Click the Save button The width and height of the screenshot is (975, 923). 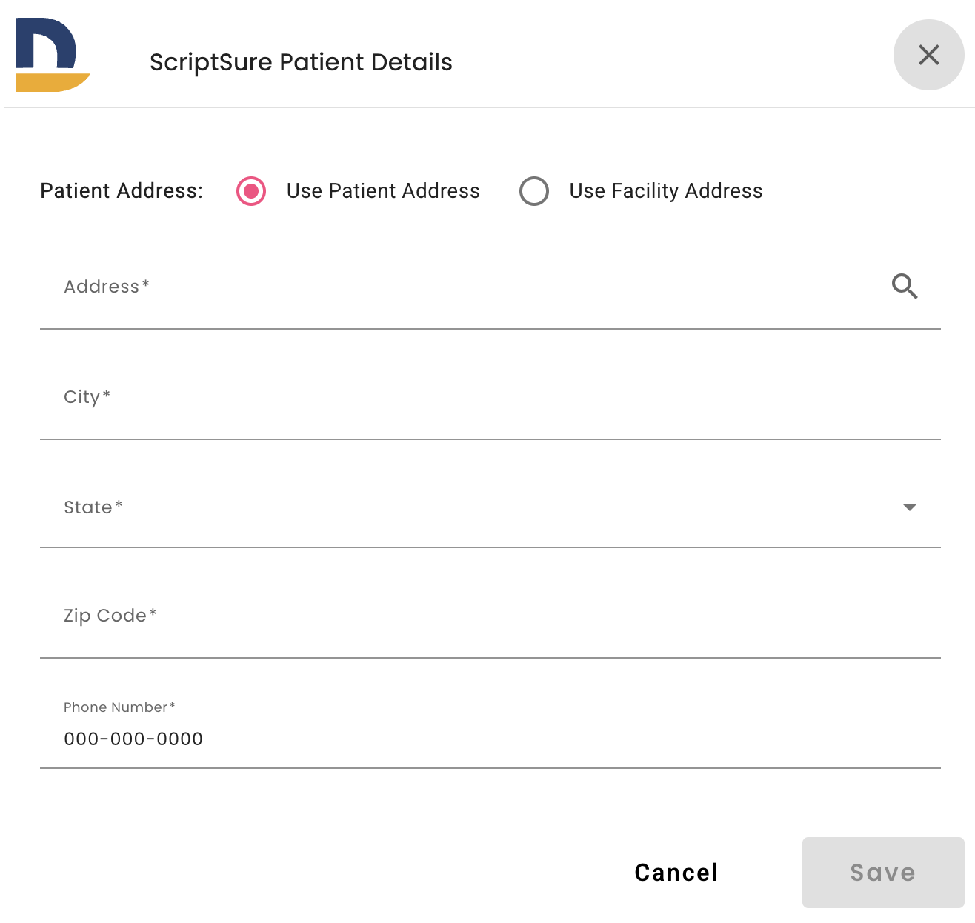click(x=882, y=873)
